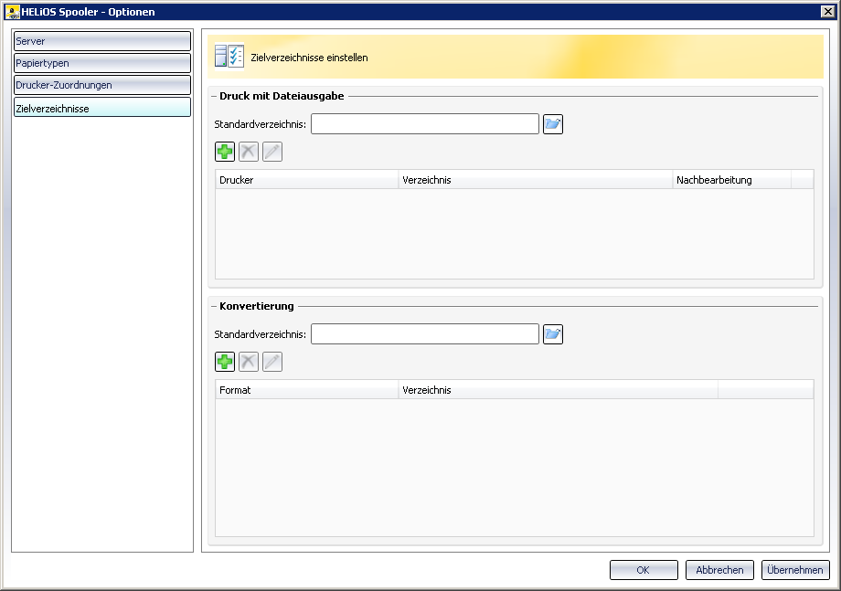Close the Optionen dialog window
The height and width of the screenshot is (591, 841).
827,11
